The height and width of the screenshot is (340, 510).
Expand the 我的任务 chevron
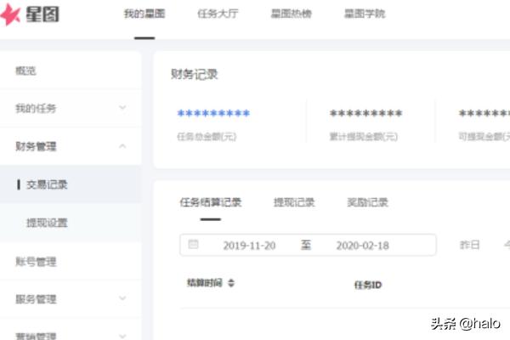(122, 108)
